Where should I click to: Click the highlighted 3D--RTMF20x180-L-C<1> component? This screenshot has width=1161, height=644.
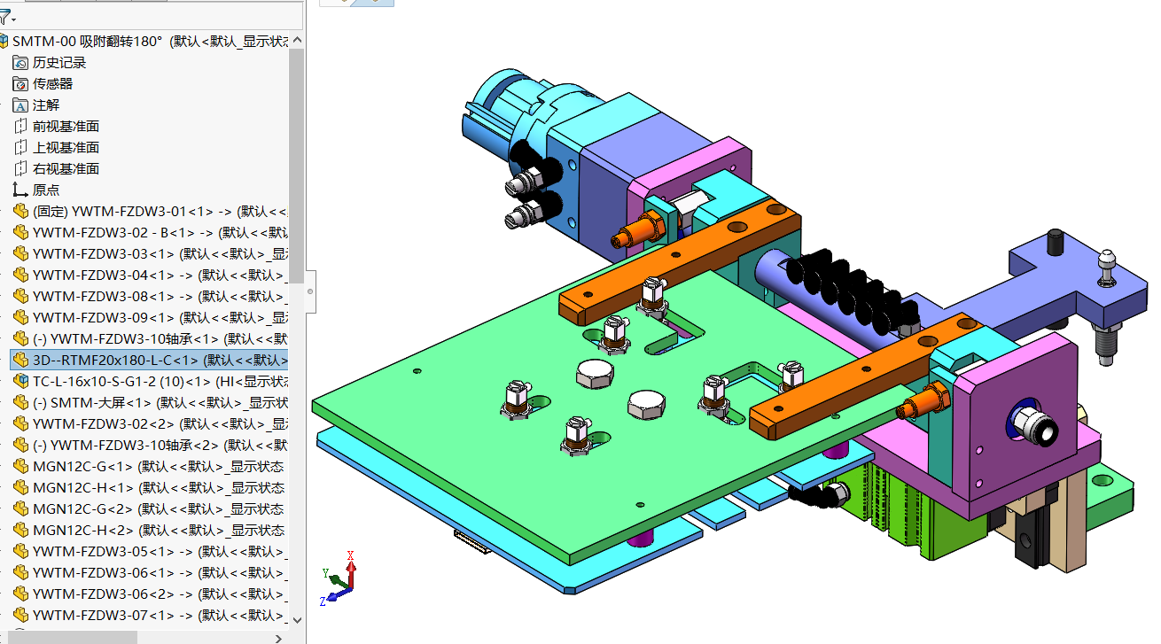[149, 360]
